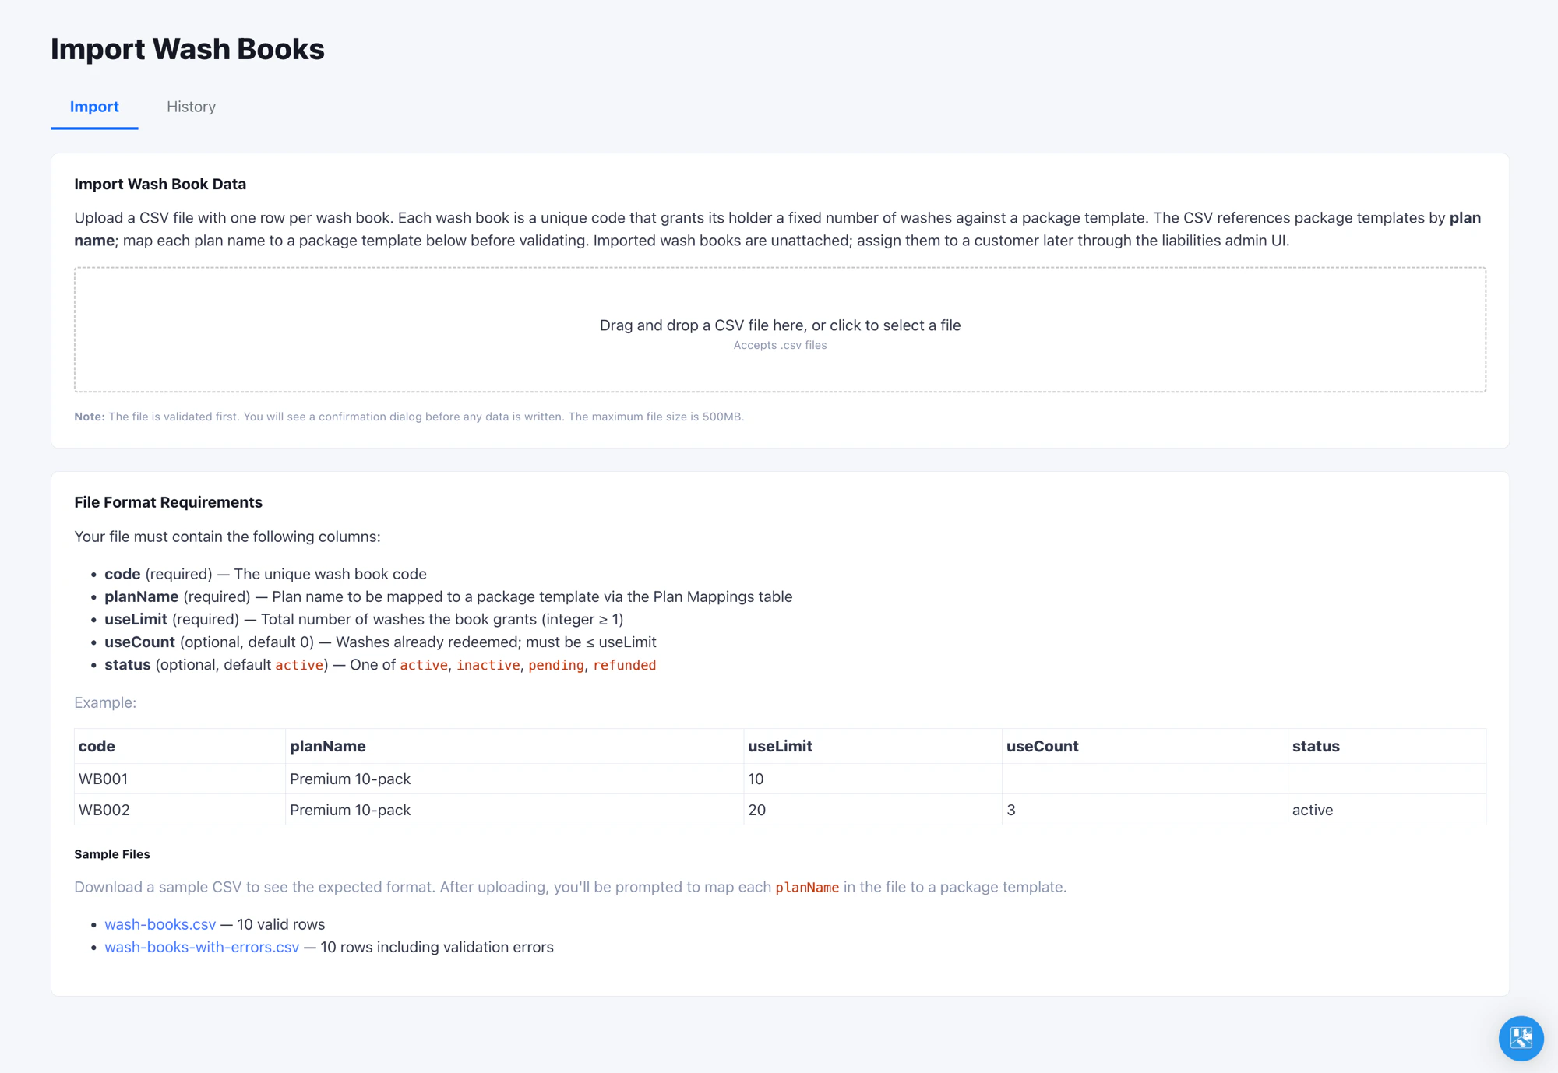
Task: Click the 'Note:' file validation text
Action: click(409, 417)
